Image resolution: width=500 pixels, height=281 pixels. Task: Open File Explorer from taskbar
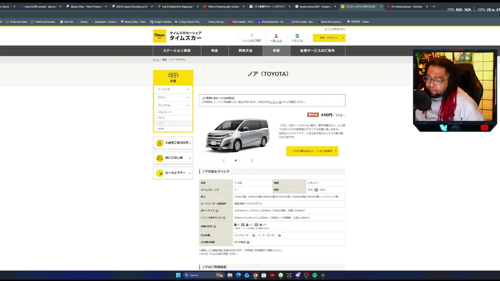pos(230,275)
